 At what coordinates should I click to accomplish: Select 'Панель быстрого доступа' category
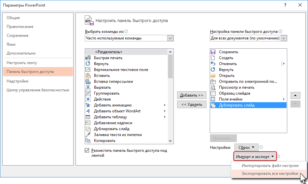pyautogui.click(x=38, y=72)
